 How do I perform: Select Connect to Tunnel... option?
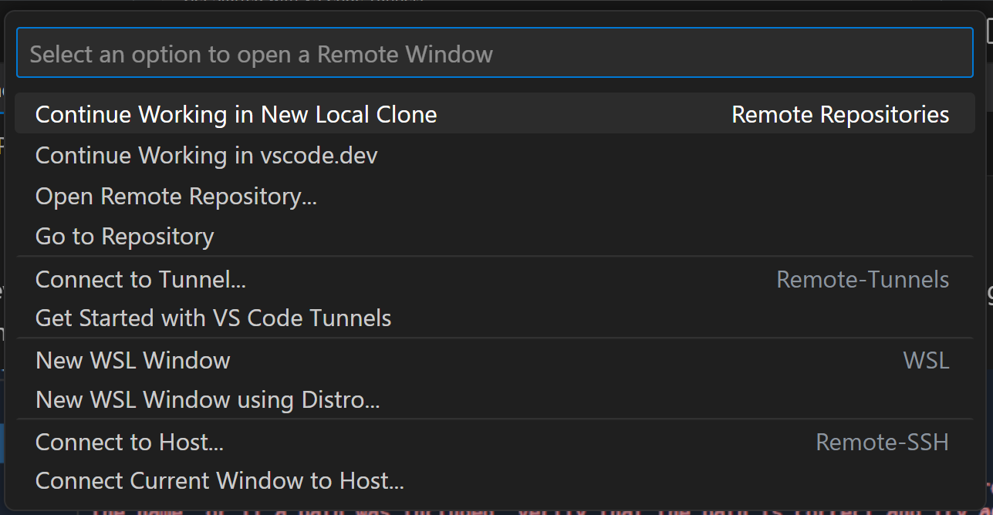(495, 278)
